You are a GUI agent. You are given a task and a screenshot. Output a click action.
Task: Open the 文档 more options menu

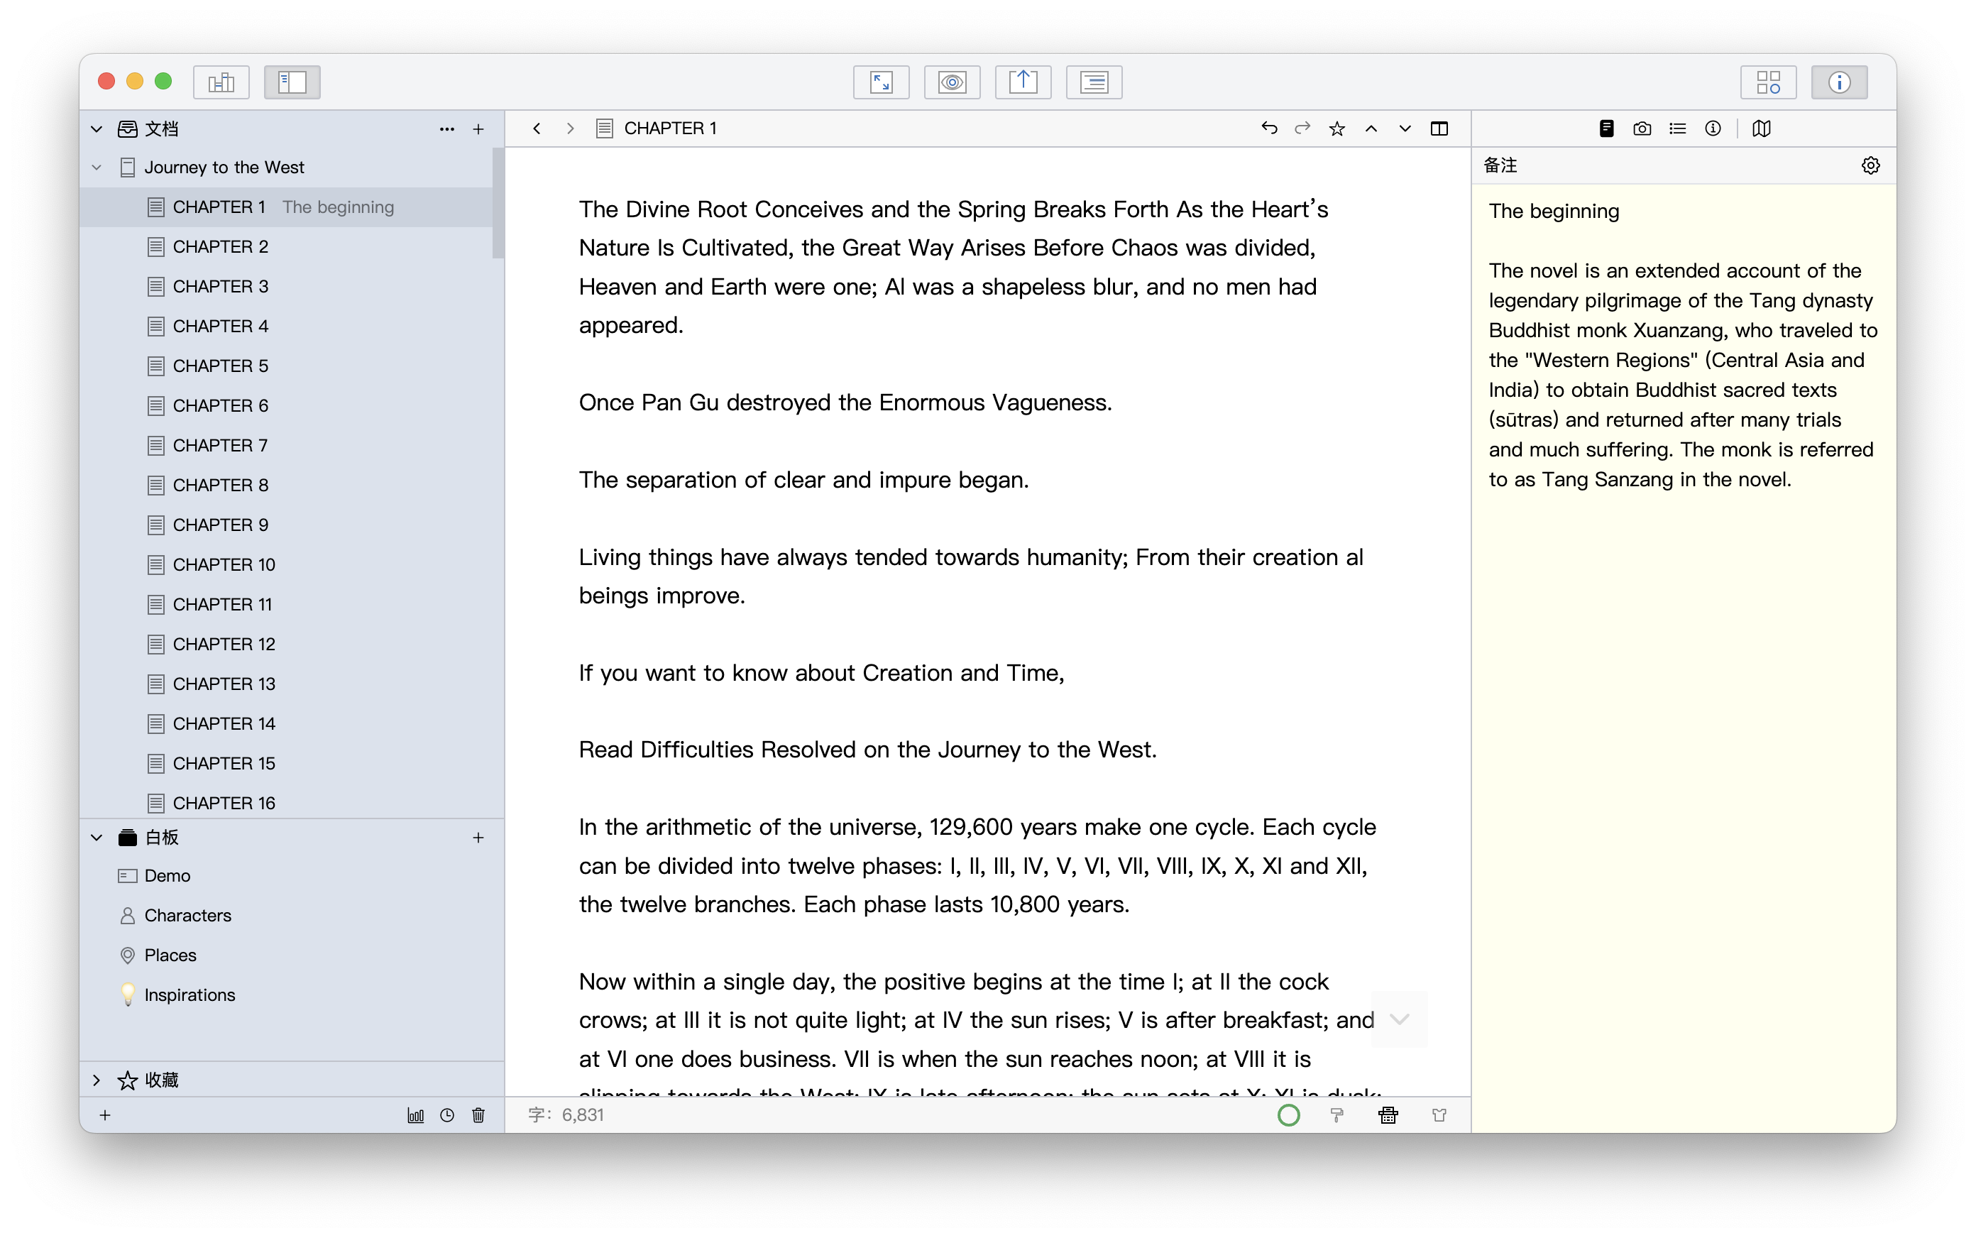pos(447,128)
